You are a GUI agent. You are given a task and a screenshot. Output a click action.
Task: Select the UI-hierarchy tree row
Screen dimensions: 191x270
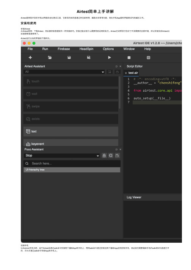[72, 170]
